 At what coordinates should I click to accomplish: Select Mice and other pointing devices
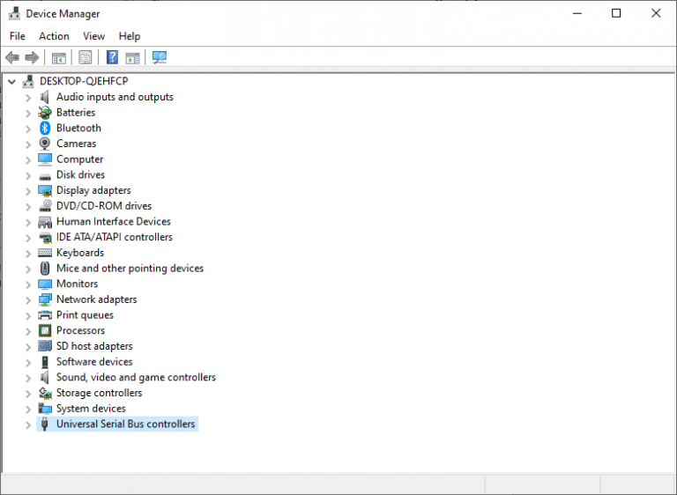(130, 269)
